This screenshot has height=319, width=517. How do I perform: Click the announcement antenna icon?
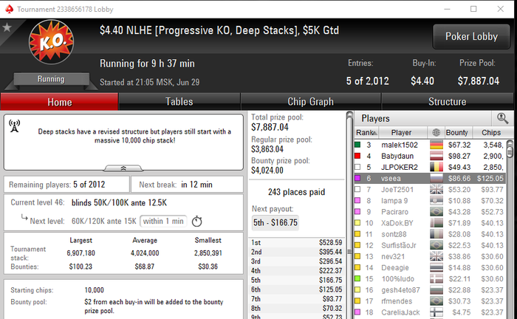[15, 126]
